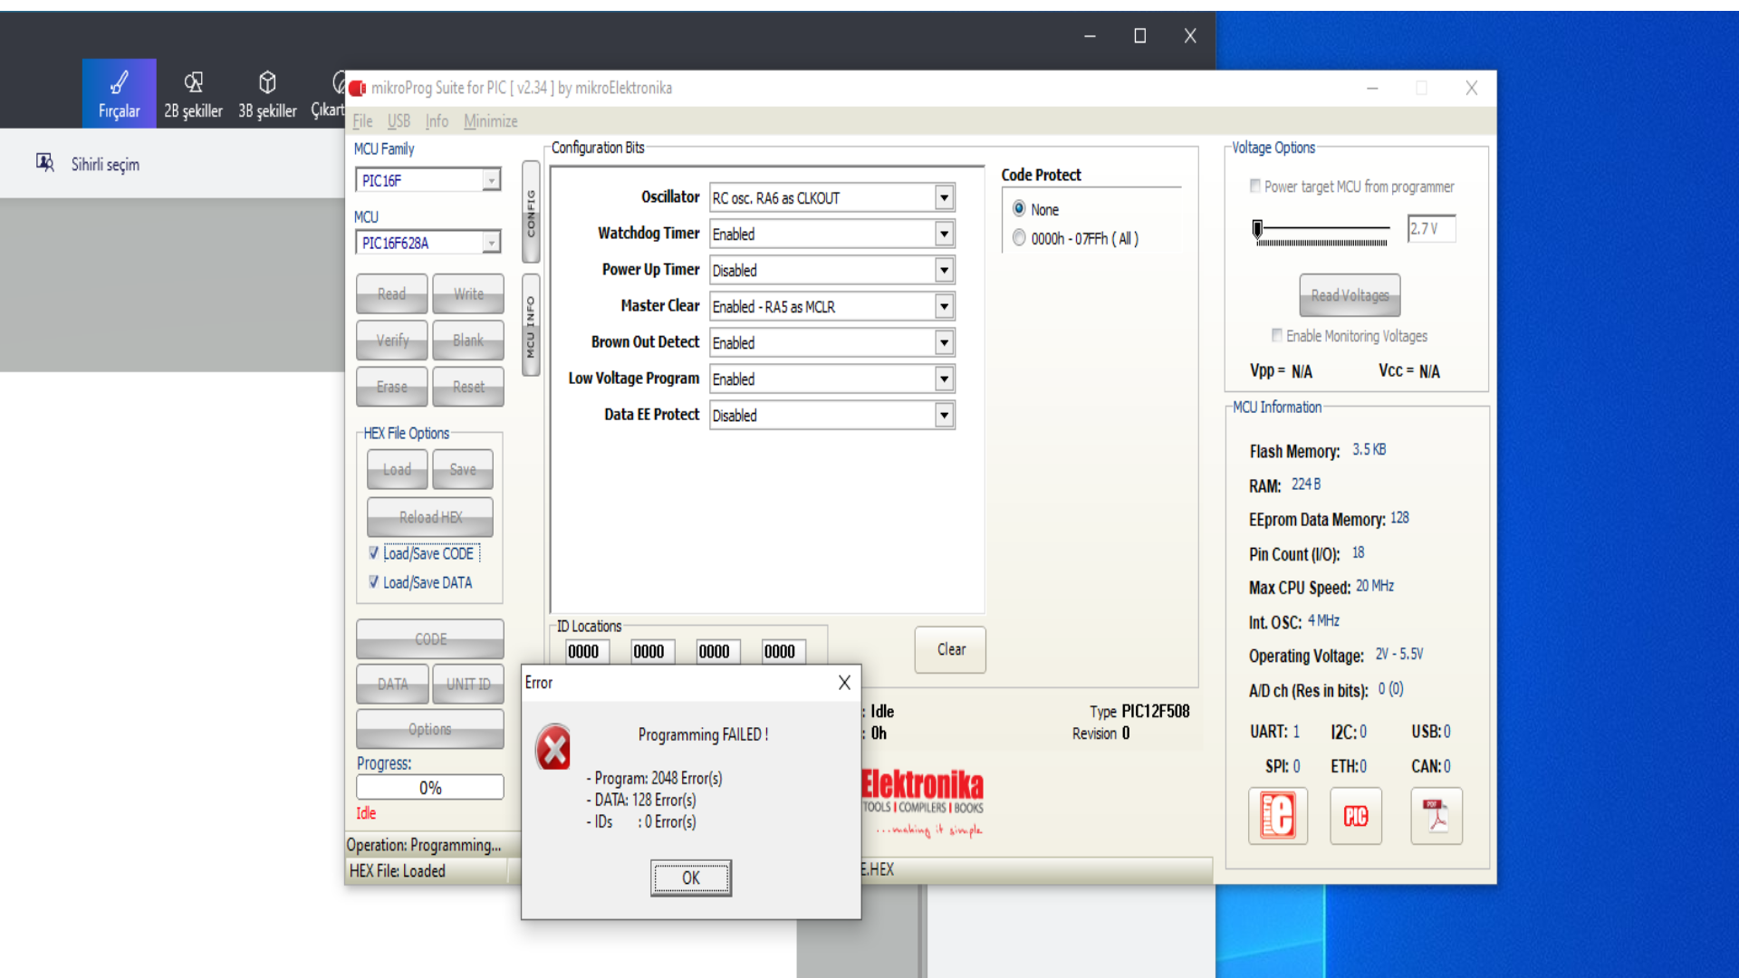
Task: Expand the Watchdog Timer dropdown
Action: (945, 234)
